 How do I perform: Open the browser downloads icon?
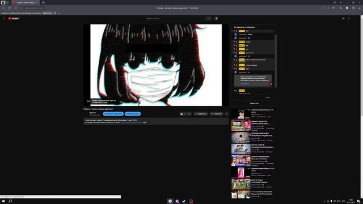tap(359, 8)
